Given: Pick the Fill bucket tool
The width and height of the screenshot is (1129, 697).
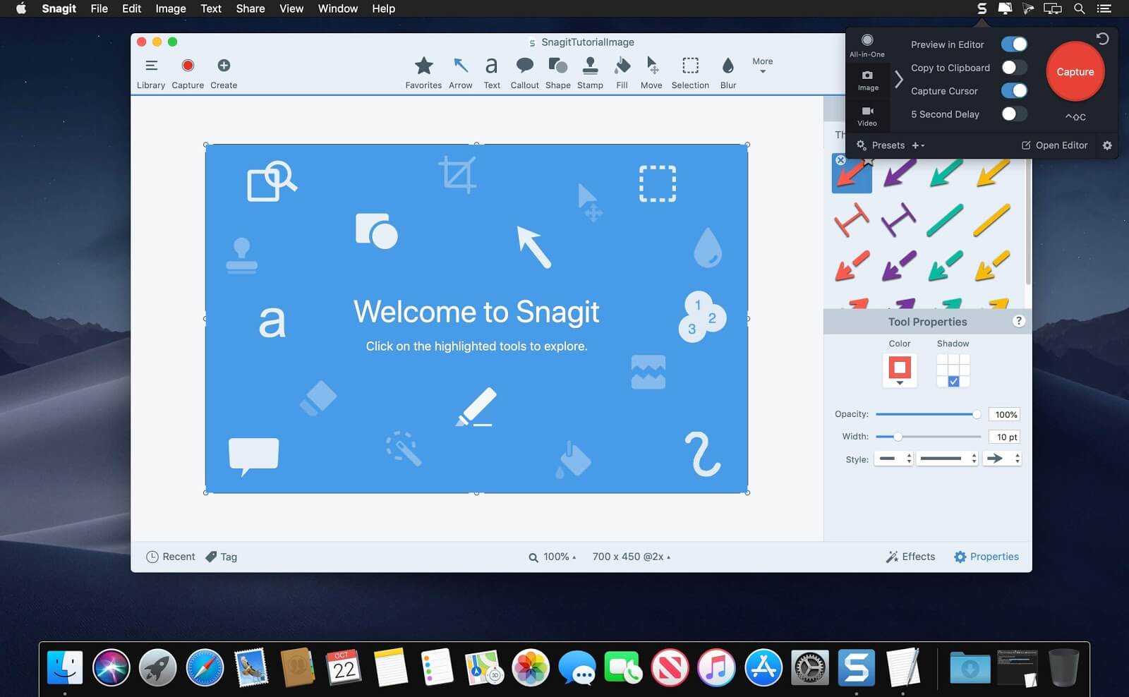Looking at the screenshot, I should click(x=622, y=73).
